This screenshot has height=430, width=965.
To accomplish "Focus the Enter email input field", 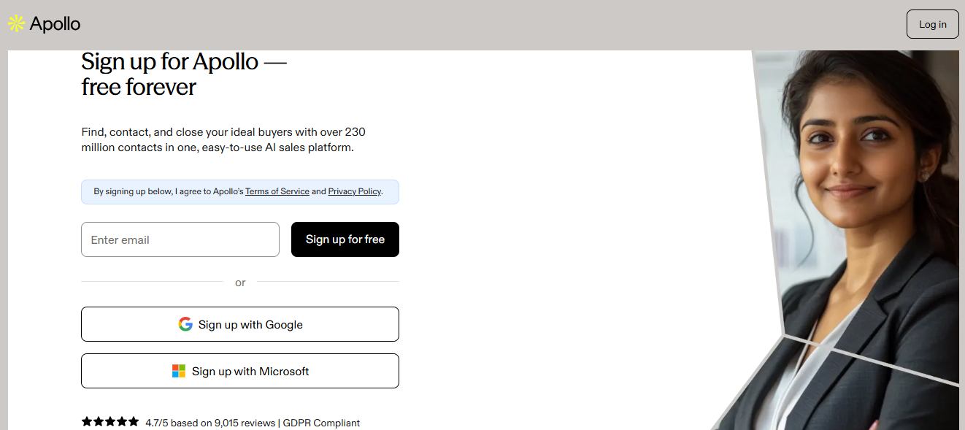I will 180,239.
